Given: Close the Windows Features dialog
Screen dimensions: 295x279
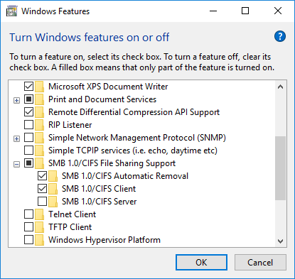Looking at the screenshot, I should (278, 11).
